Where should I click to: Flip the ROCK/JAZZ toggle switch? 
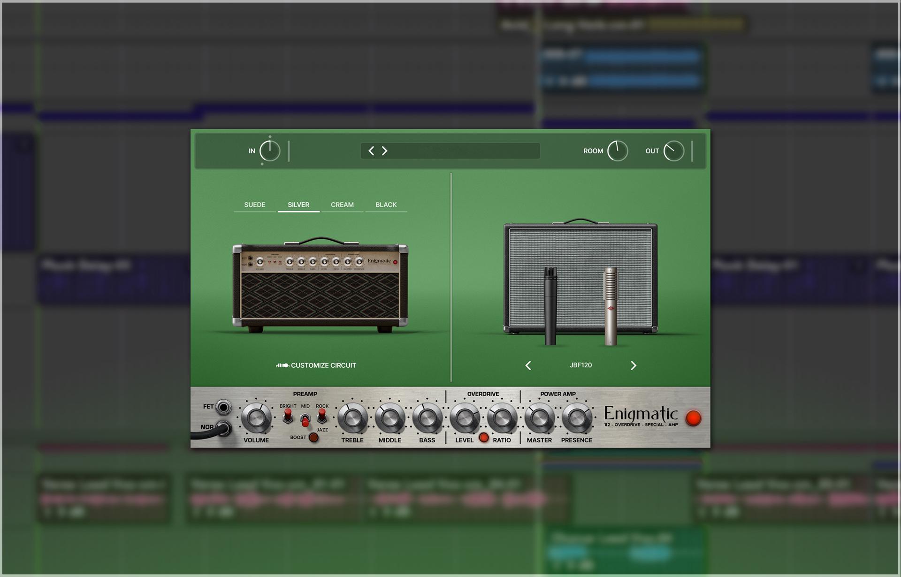coord(322,416)
